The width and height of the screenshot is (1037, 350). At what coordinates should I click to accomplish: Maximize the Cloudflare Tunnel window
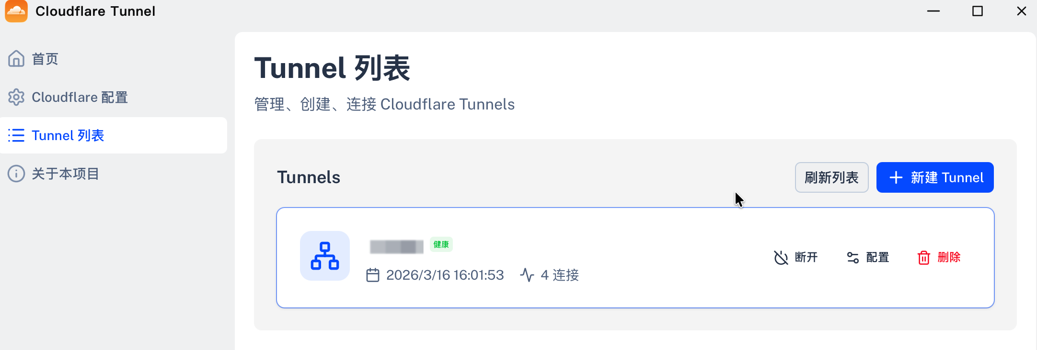pyautogui.click(x=978, y=11)
